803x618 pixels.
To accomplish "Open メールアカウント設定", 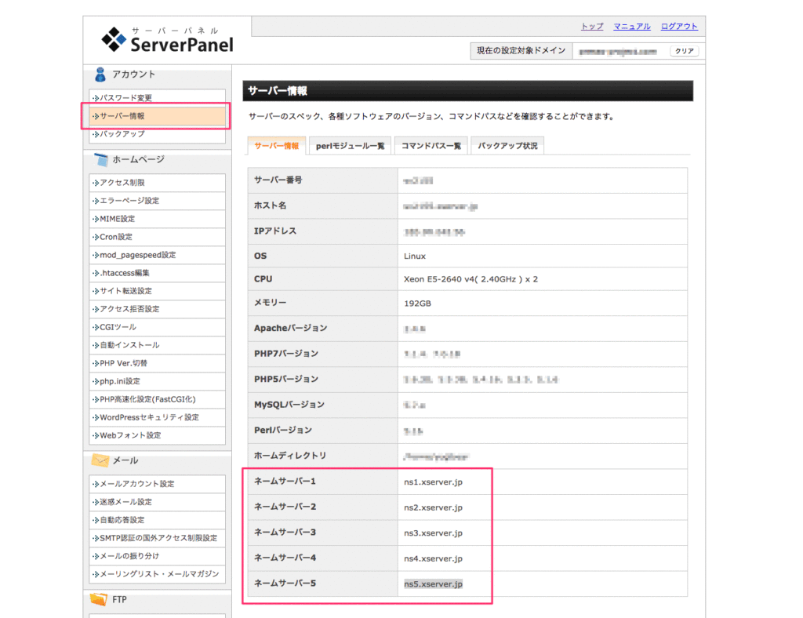I will pyautogui.click(x=157, y=484).
